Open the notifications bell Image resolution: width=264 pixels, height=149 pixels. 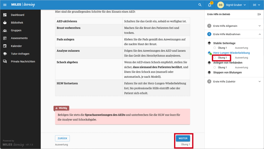coord(209,5)
